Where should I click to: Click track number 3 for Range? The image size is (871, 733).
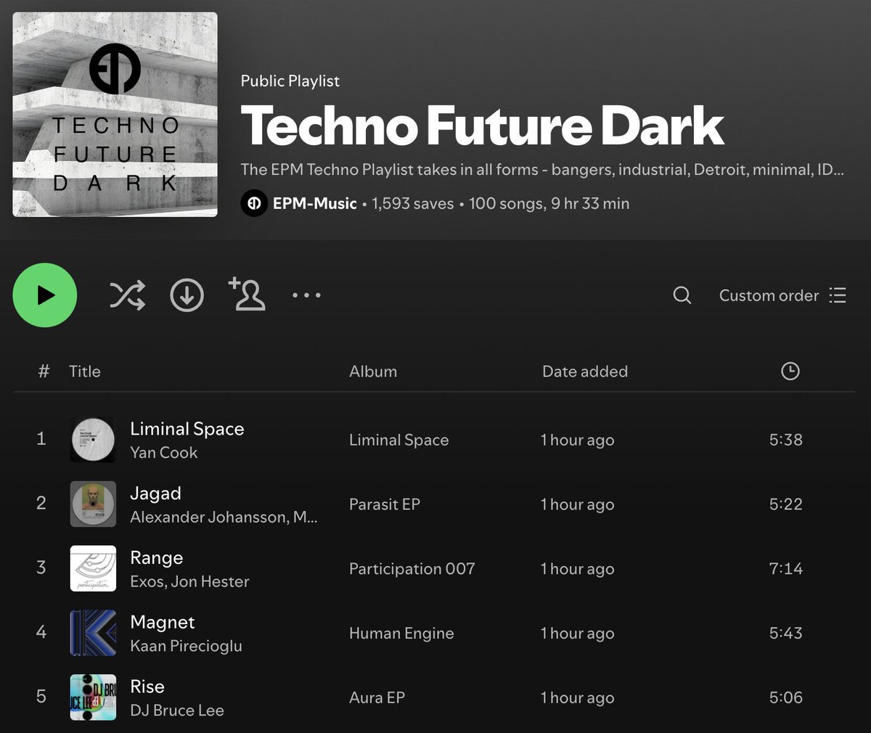click(x=41, y=568)
